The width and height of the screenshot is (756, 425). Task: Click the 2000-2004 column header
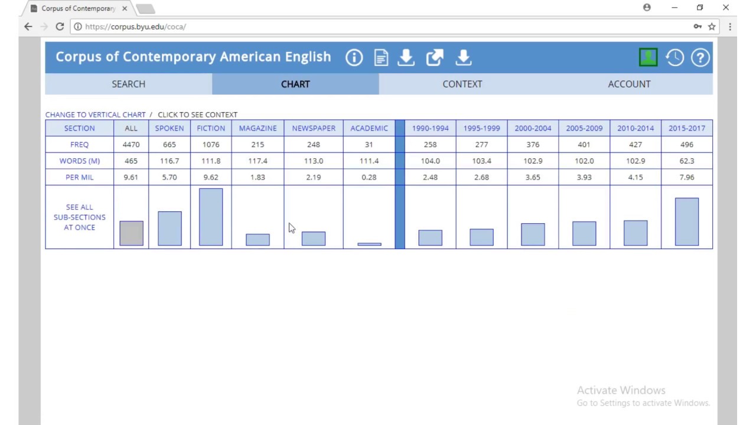(533, 128)
